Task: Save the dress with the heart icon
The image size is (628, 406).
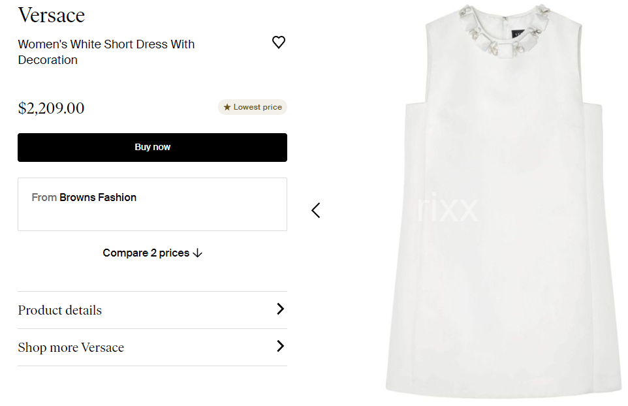Action: coord(279,42)
